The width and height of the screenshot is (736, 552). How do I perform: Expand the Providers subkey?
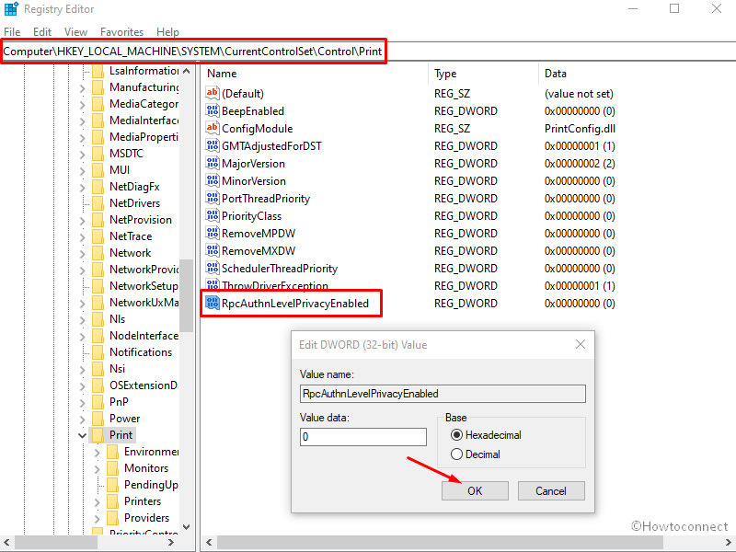tap(97, 518)
